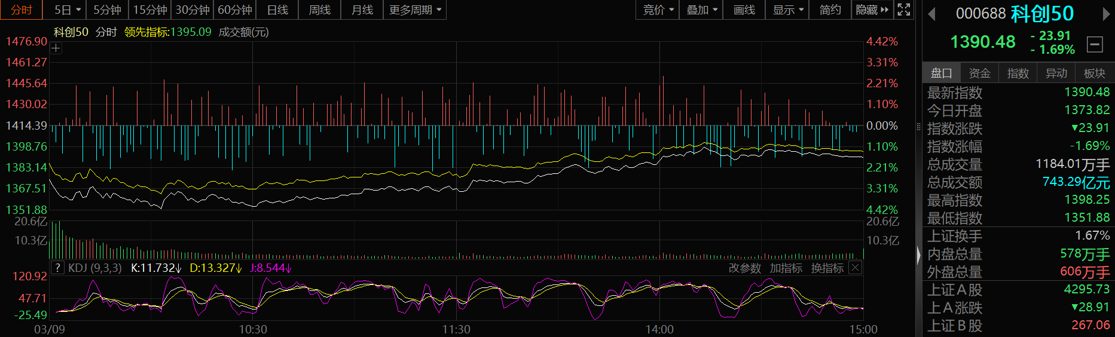Click the plus icon at chart corner

(56, 48)
